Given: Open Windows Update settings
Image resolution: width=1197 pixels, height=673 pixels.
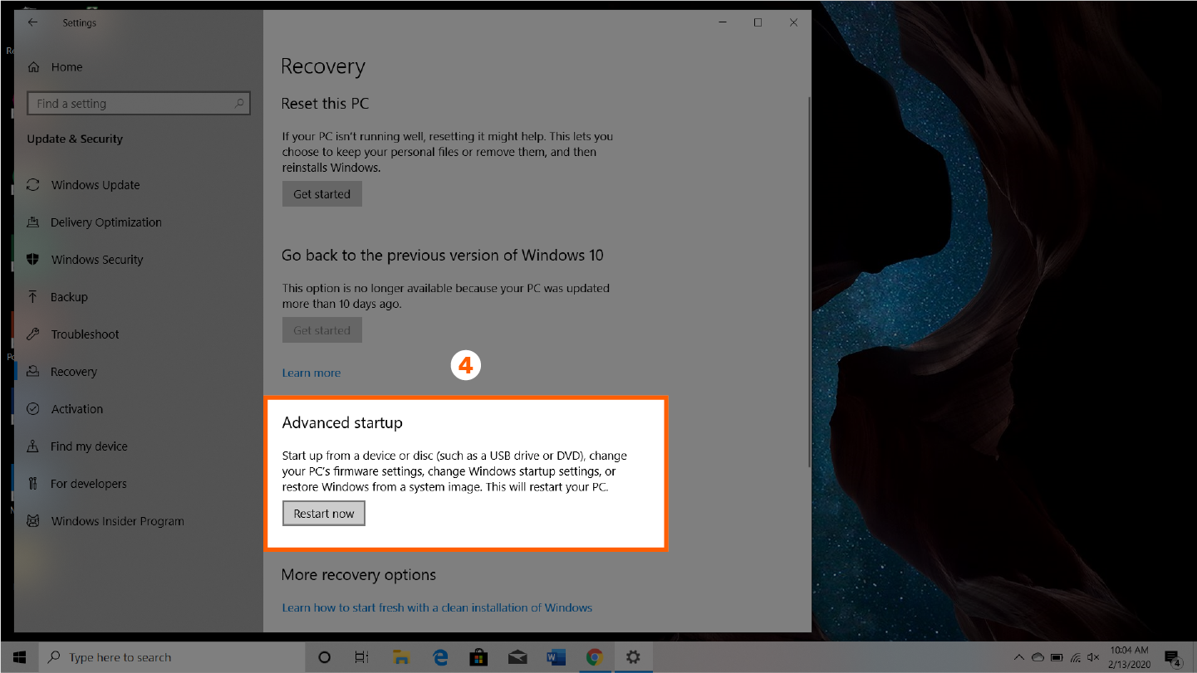Looking at the screenshot, I should tap(95, 185).
